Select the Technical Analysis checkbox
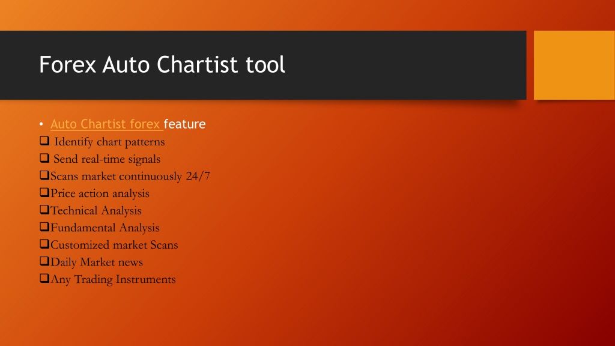Image resolution: width=615 pixels, height=346 pixels. (x=44, y=210)
